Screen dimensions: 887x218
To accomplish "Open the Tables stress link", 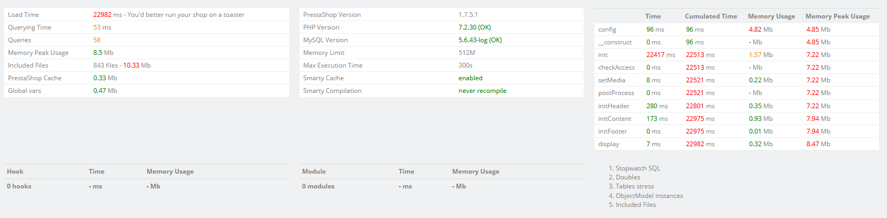I will 635,186.
